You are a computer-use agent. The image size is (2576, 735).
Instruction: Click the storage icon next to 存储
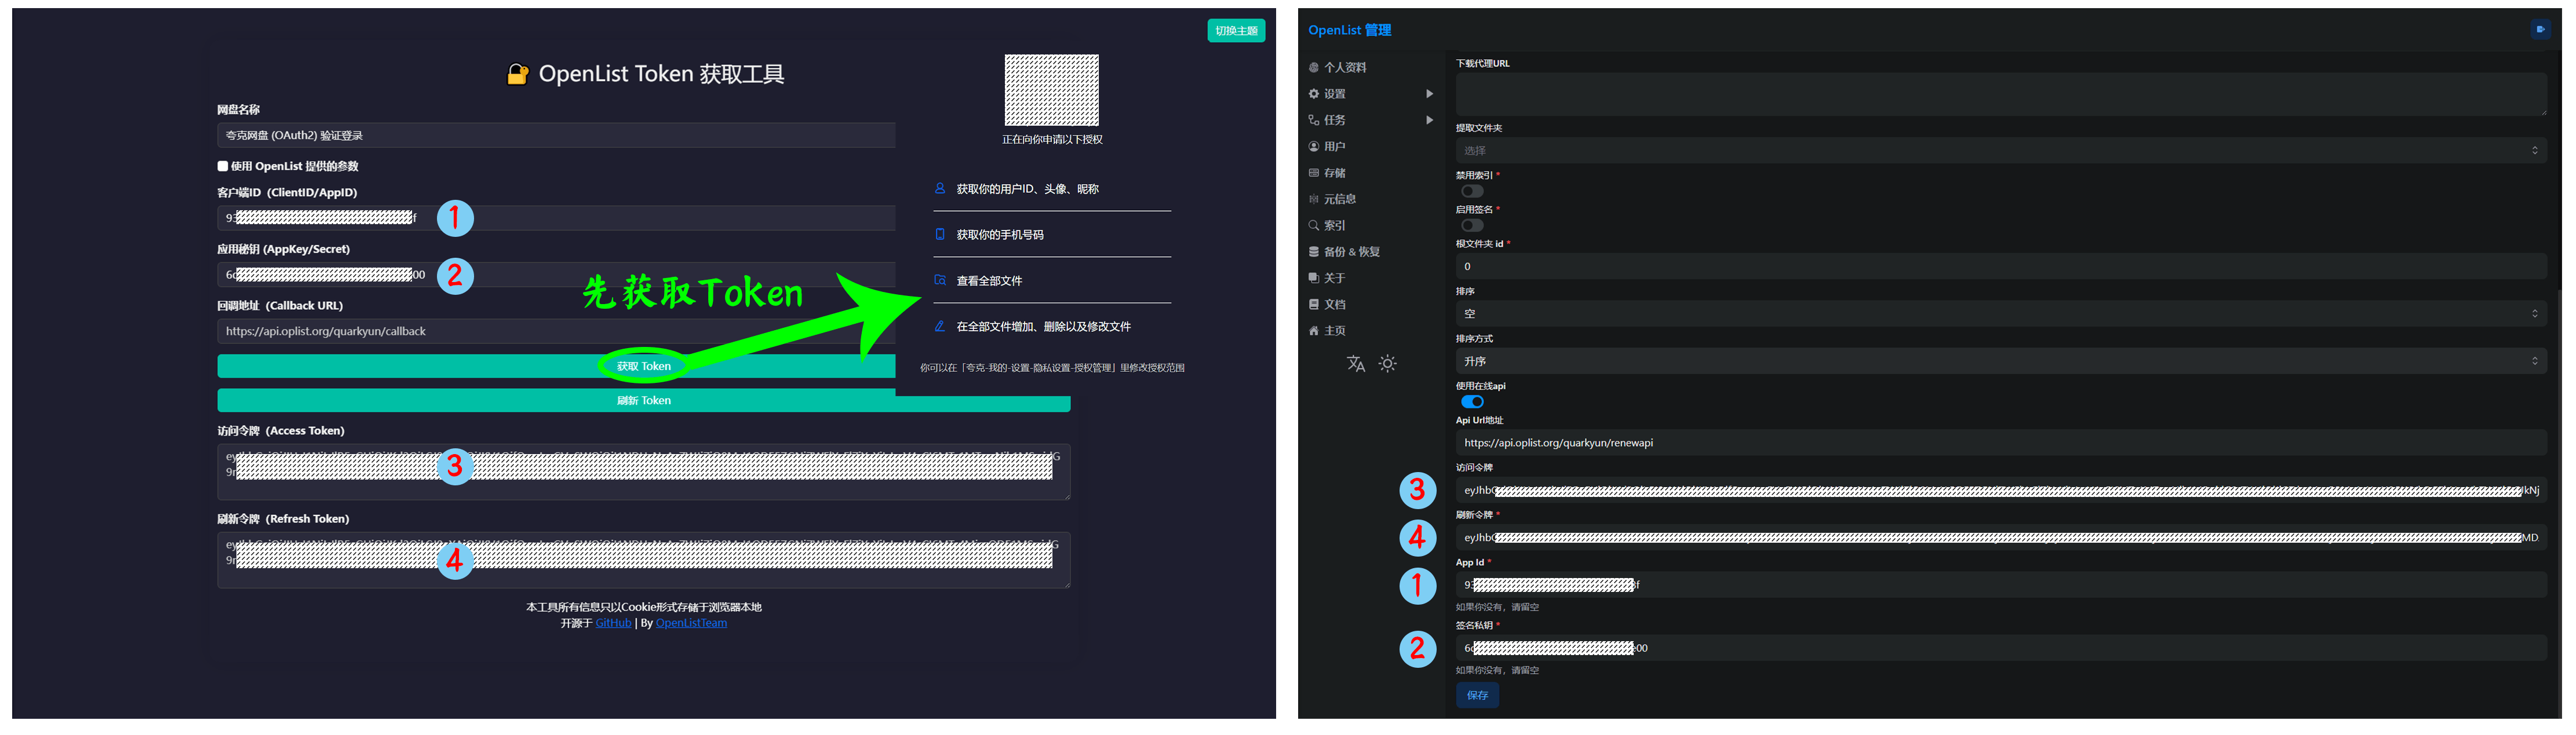(x=1314, y=173)
